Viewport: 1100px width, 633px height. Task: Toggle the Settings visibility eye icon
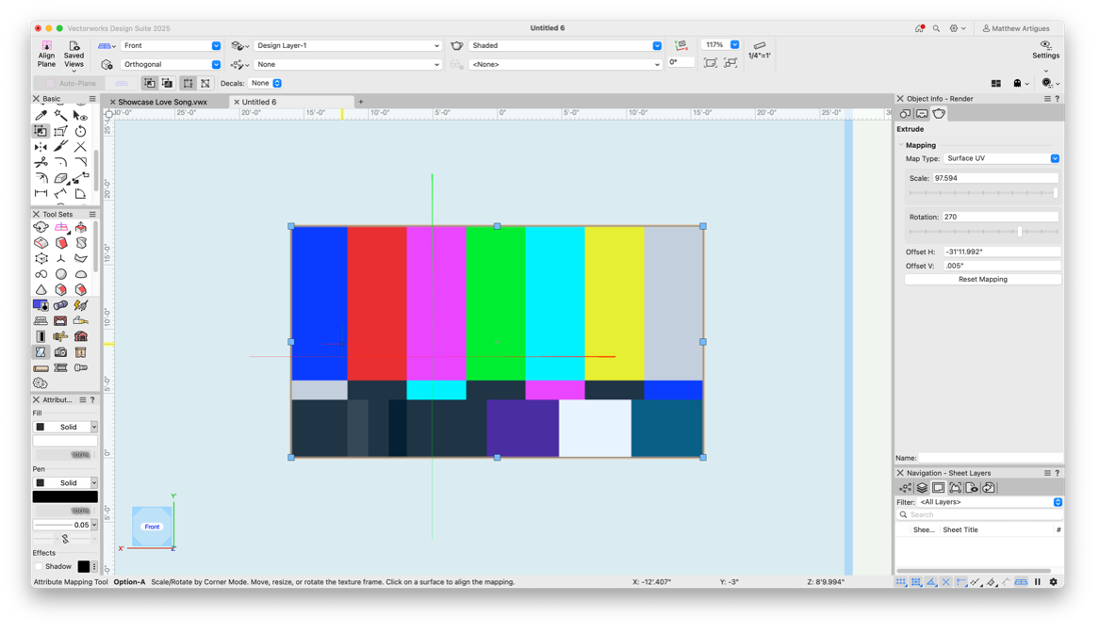coord(1045,45)
